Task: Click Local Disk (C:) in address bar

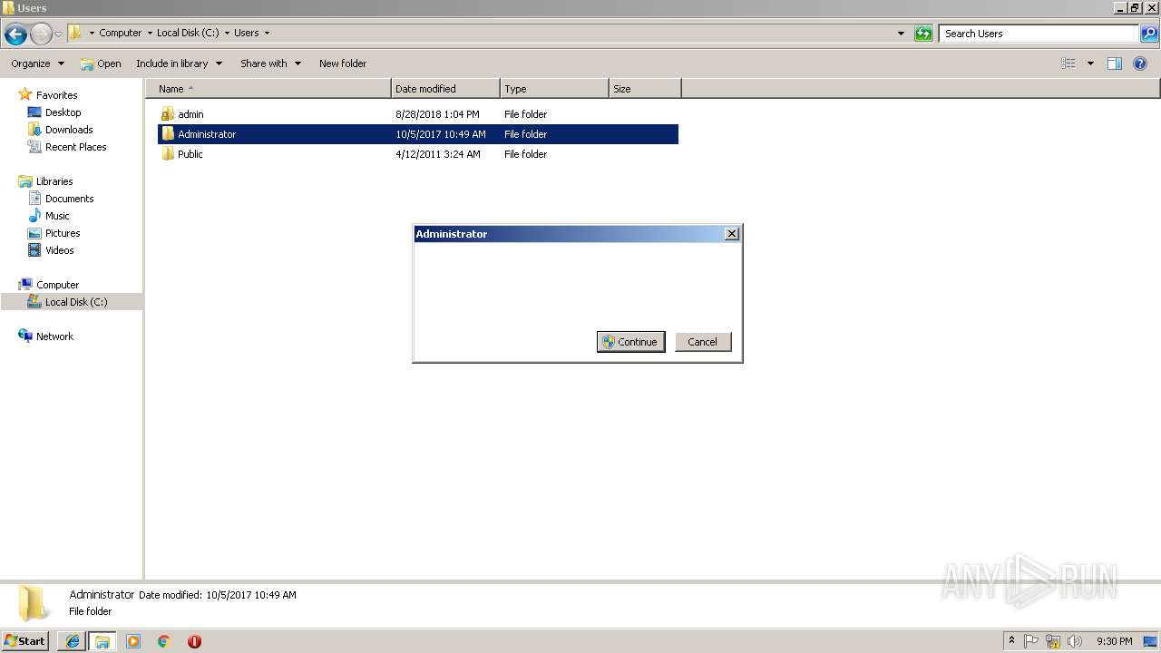Action: click(x=188, y=33)
